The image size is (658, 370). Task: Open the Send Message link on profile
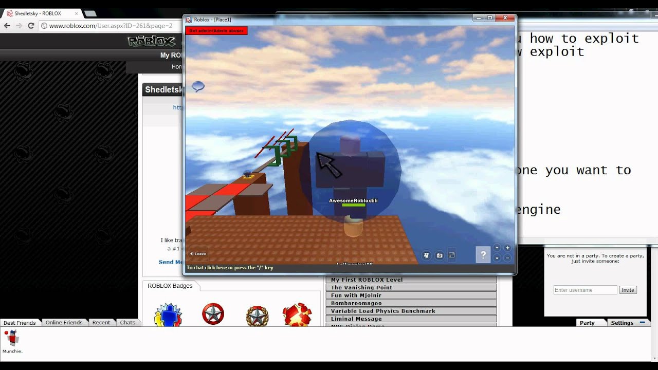coord(171,262)
